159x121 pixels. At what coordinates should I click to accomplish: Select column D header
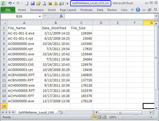tap(101, 23)
